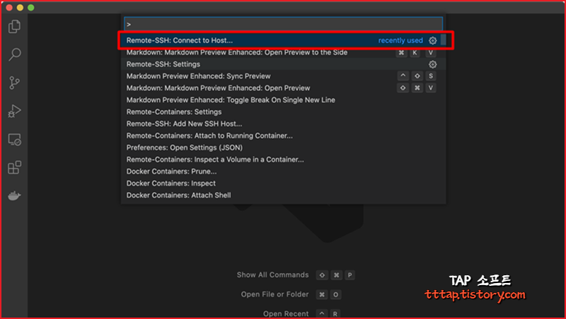Screen dimensions: 566x319
Task: Choose Docker Containers: Prune command
Action: pos(284,171)
